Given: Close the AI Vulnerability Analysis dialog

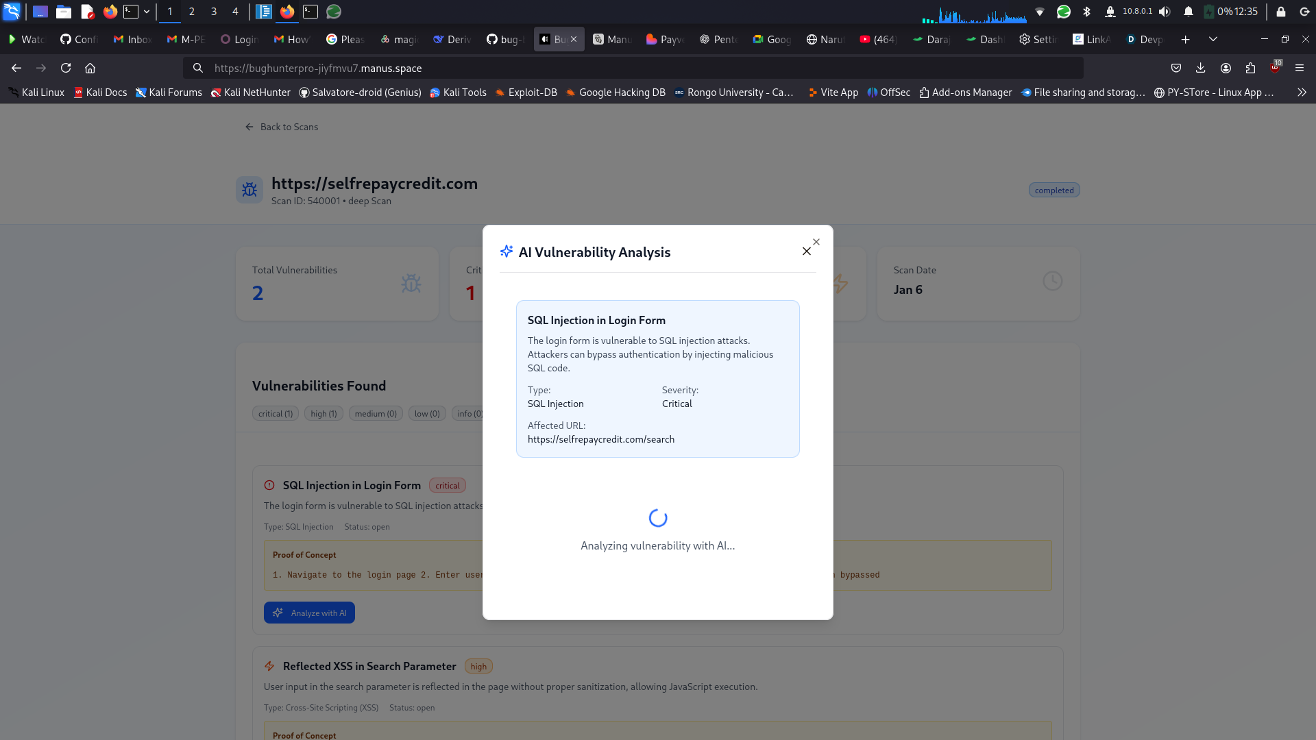Looking at the screenshot, I should point(807,251).
